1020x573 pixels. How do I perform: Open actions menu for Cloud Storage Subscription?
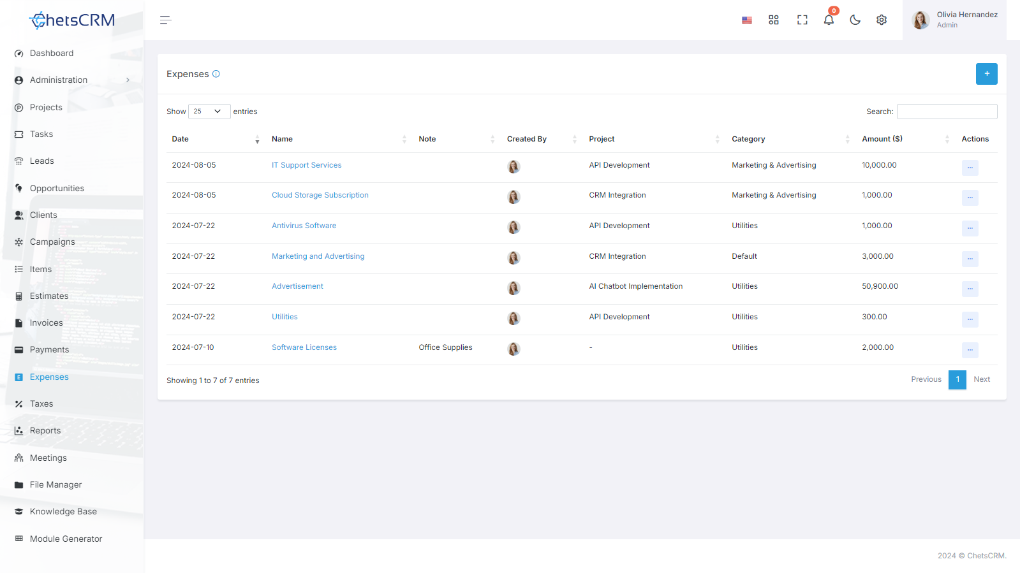tap(970, 198)
